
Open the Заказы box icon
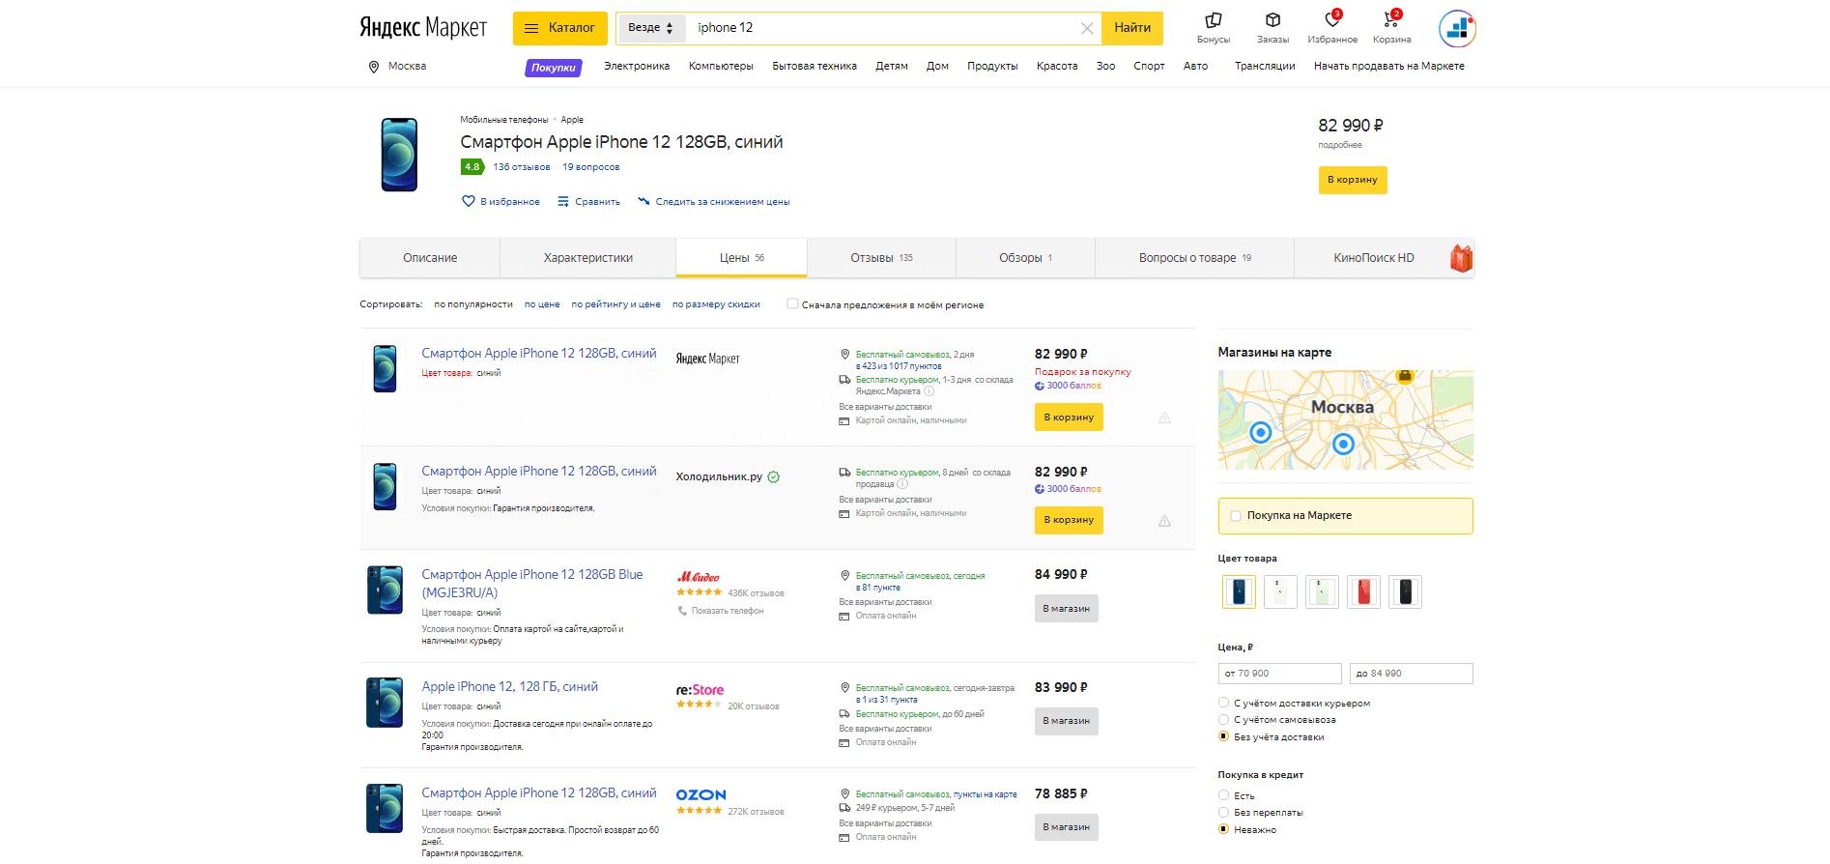click(1272, 20)
